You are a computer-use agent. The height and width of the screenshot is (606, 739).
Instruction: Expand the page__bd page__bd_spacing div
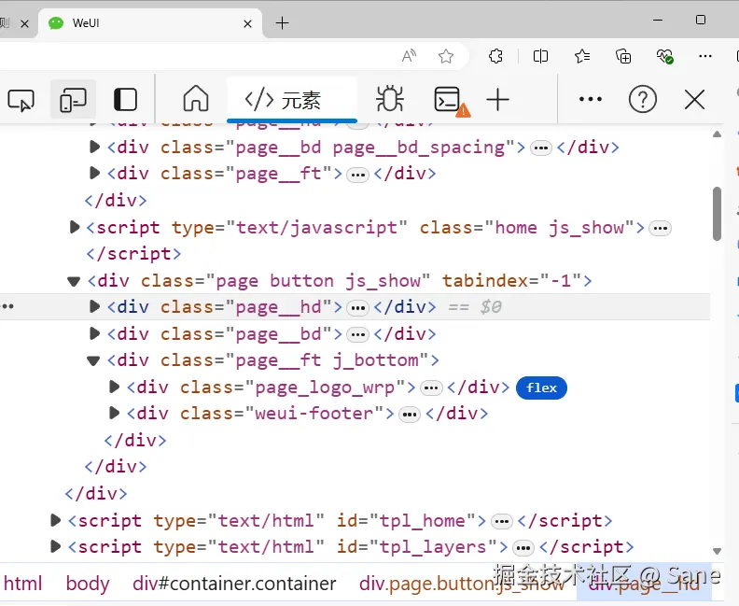coord(94,147)
